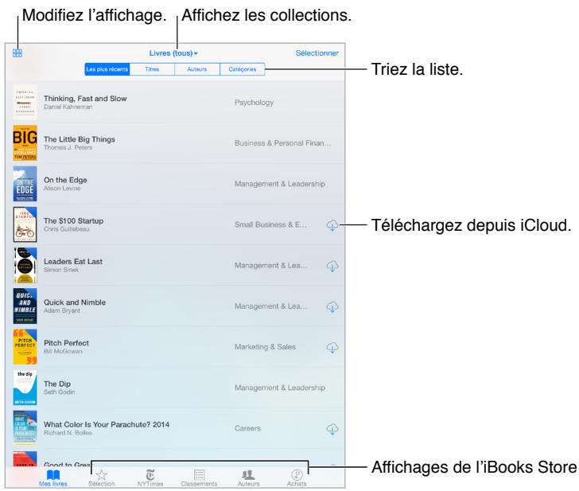Open The $100 Startup cover thumbnail
Screen dimensions: 579x491
tap(25, 224)
